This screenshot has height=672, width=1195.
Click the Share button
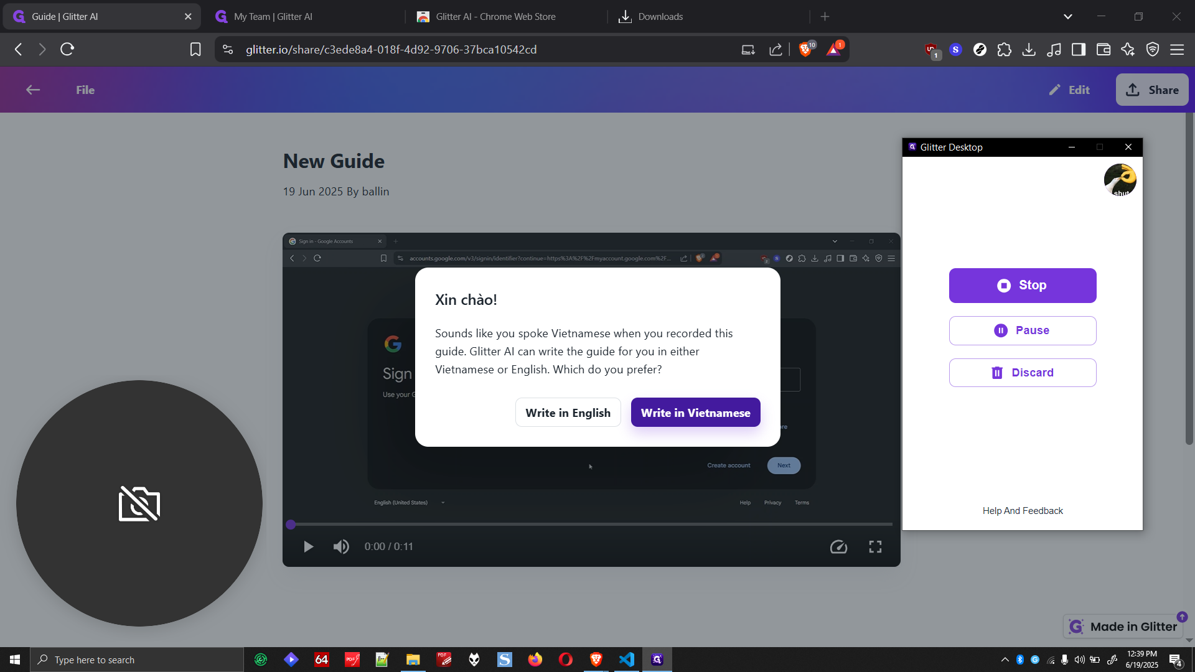point(1152,90)
